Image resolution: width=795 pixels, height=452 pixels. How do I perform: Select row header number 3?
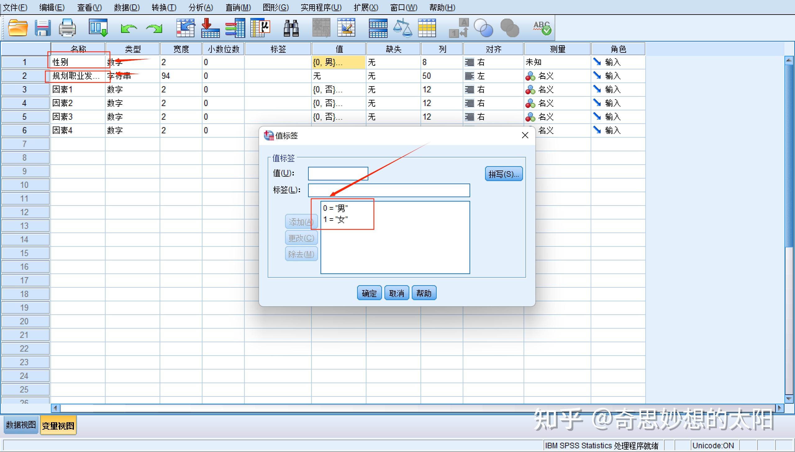click(x=25, y=89)
